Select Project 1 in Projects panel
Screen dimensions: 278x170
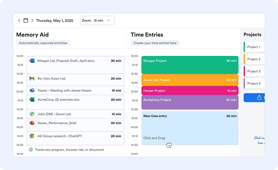pos(254,47)
